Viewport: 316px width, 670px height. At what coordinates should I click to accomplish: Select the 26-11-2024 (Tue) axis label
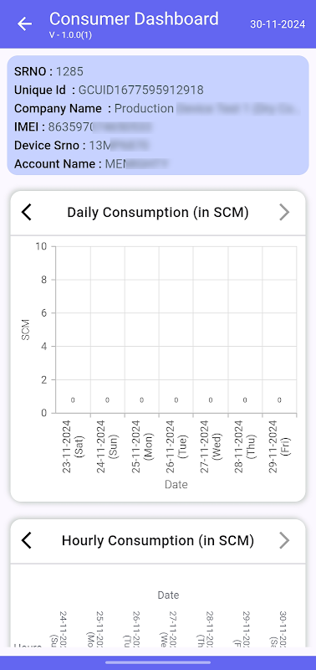point(176,446)
